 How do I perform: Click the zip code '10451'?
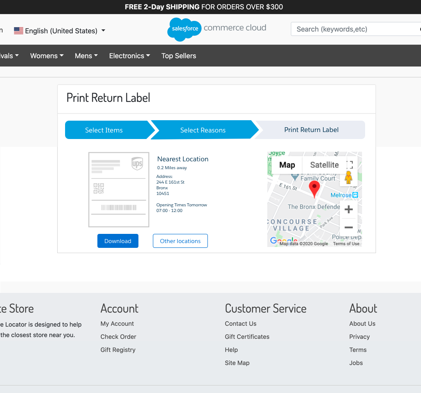tap(163, 194)
